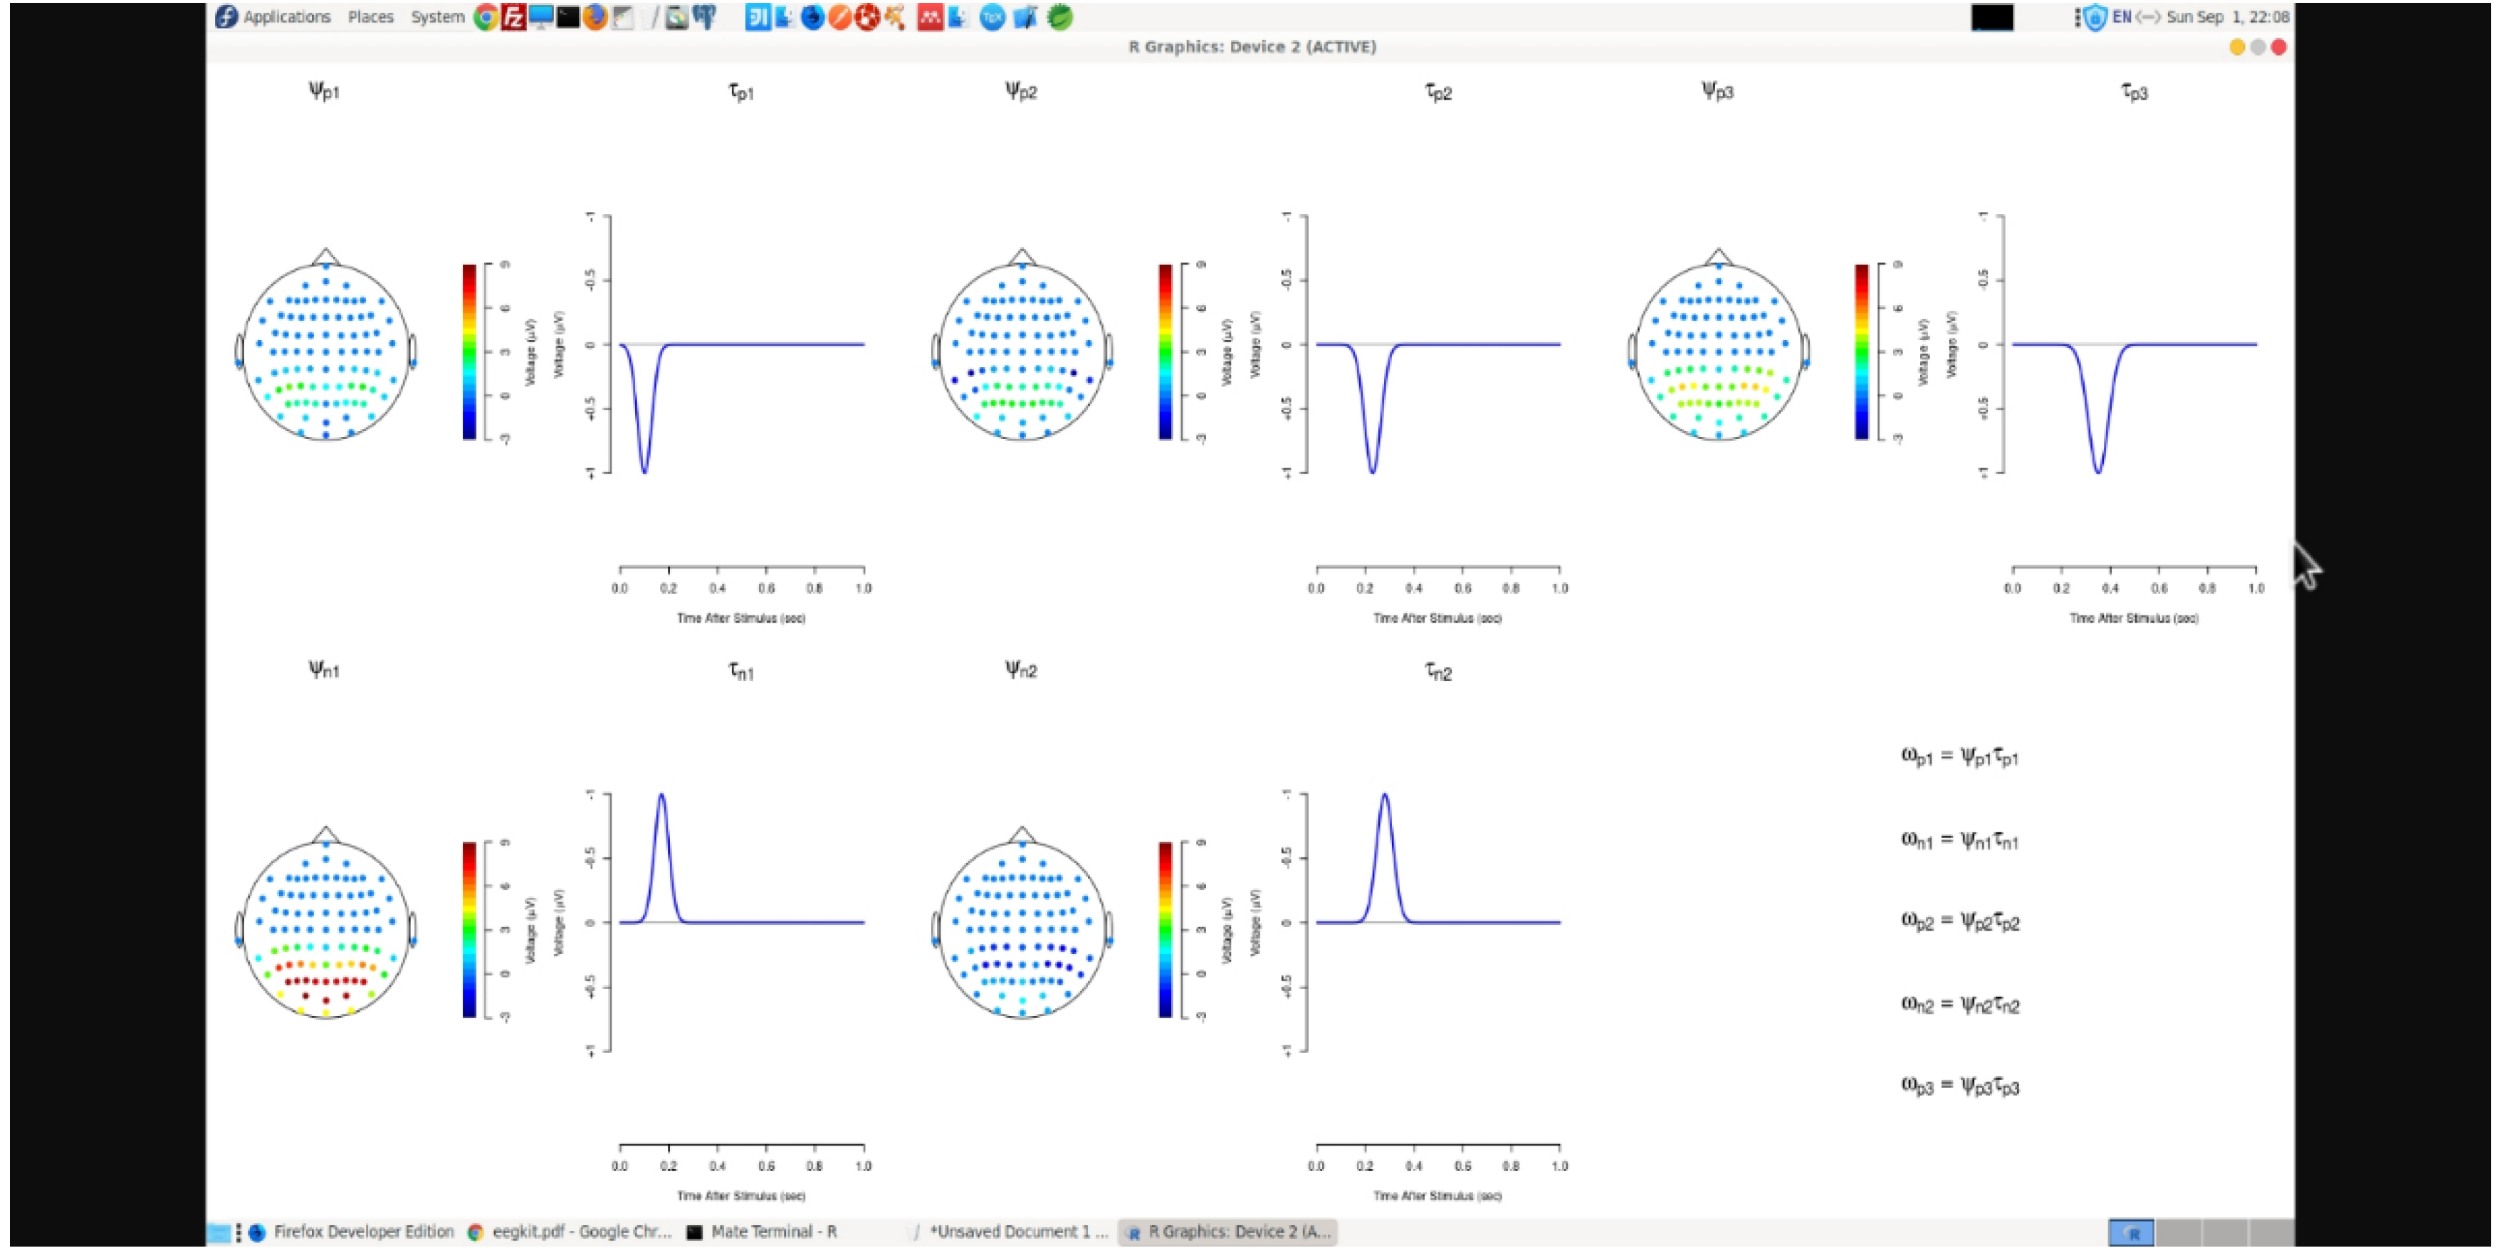Open the pgAdmin elephant icon
The width and height of the screenshot is (2504, 1253).
click(x=705, y=18)
